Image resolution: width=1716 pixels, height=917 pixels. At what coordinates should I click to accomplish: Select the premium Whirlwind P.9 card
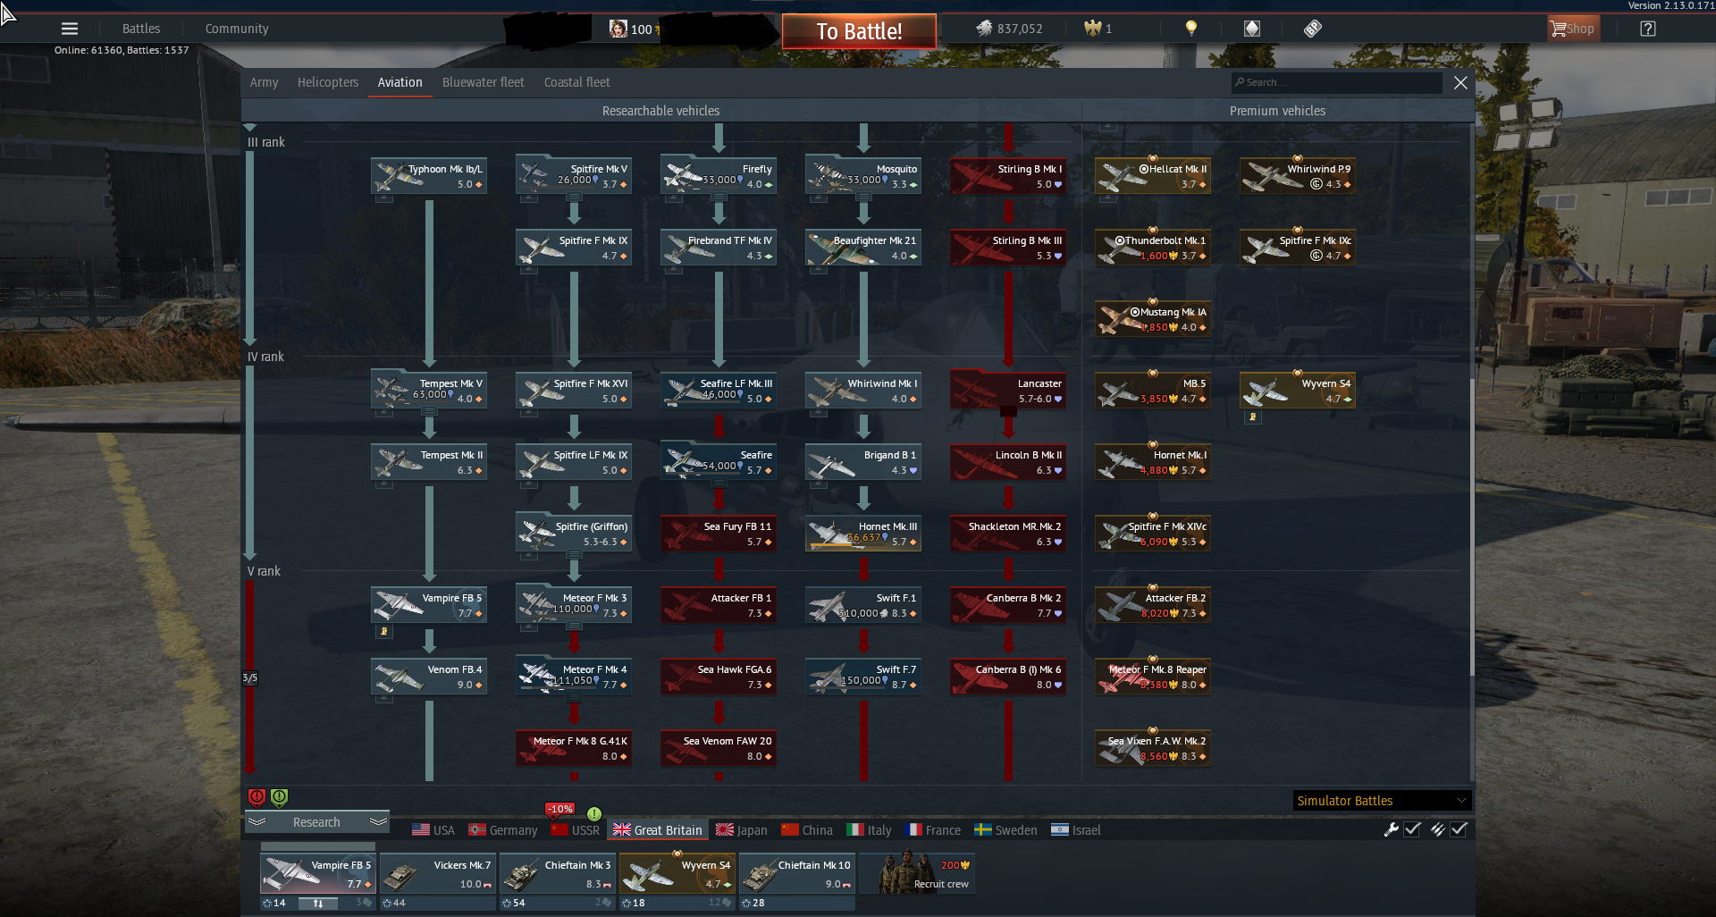pos(1298,176)
